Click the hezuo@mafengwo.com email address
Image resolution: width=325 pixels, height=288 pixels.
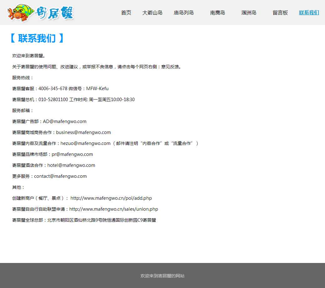[85, 143]
